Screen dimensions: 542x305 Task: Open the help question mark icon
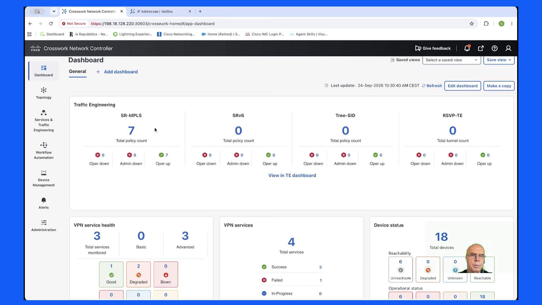pos(495,48)
